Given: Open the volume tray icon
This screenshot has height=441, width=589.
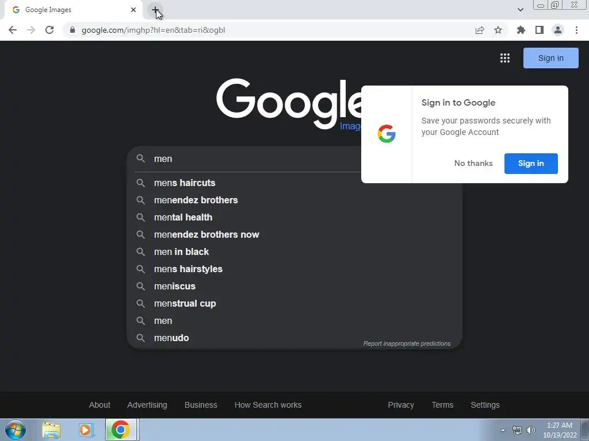Looking at the screenshot, I should [x=531, y=430].
